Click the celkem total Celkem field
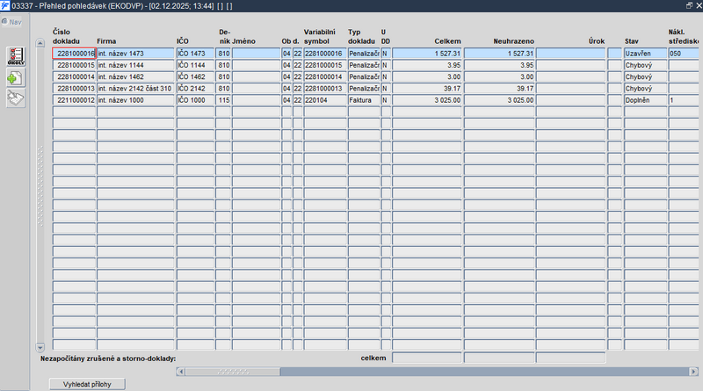The height and width of the screenshot is (391, 703). [427, 358]
